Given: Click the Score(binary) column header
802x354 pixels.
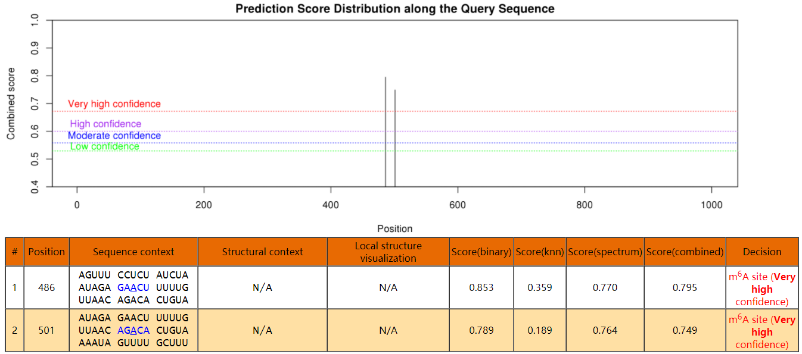Looking at the screenshot, I should 481,252.
